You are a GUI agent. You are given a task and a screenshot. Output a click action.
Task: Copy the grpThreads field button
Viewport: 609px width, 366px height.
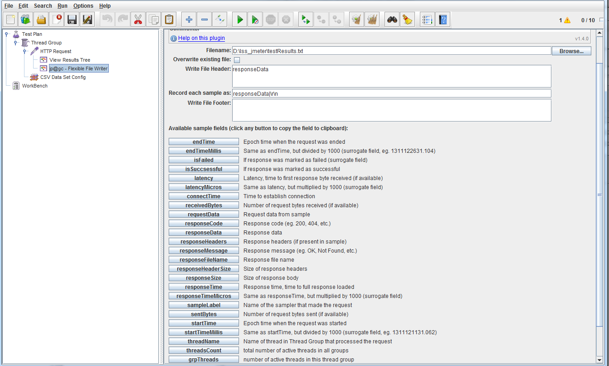pyautogui.click(x=204, y=360)
